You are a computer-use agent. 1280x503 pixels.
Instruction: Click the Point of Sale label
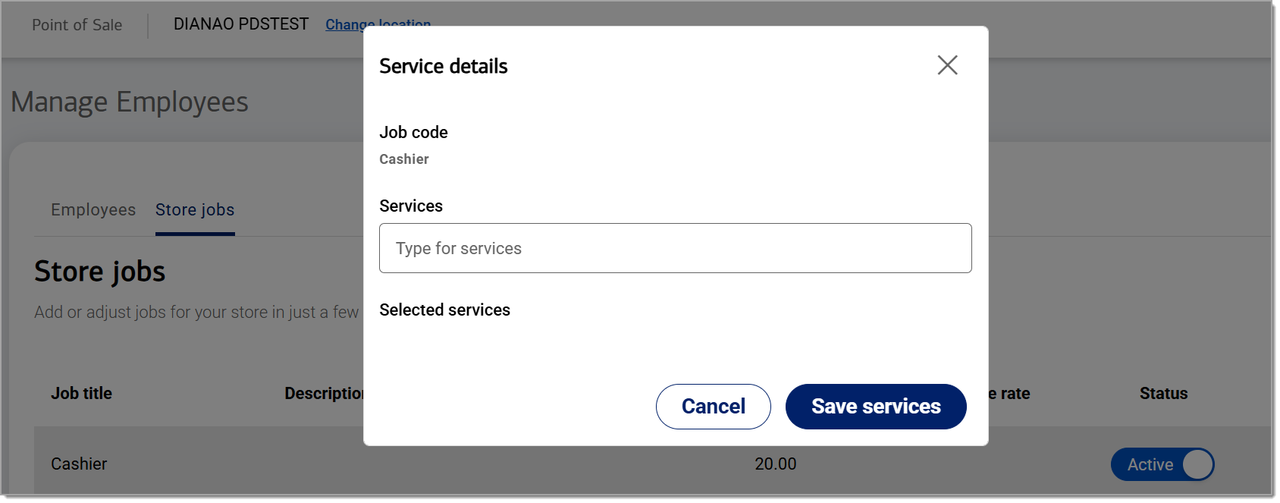click(77, 24)
